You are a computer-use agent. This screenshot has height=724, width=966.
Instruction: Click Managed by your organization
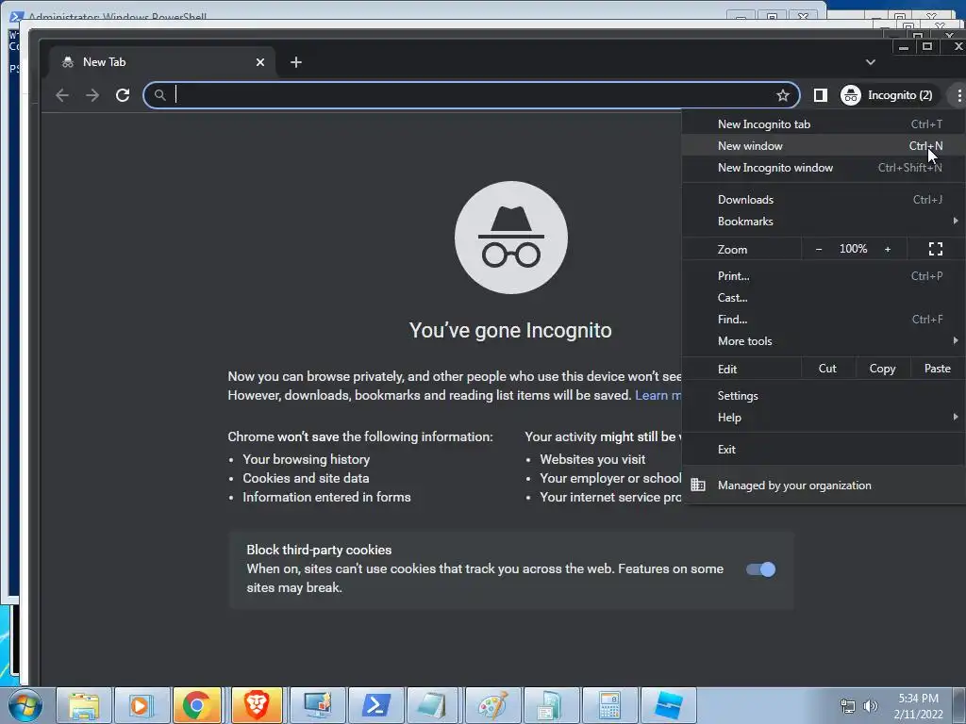[x=824, y=485]
